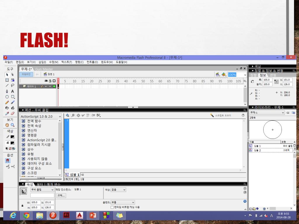Open the 무비 클립 symbol type dropdown
299x224 pixels.
(x=42, y=190)
